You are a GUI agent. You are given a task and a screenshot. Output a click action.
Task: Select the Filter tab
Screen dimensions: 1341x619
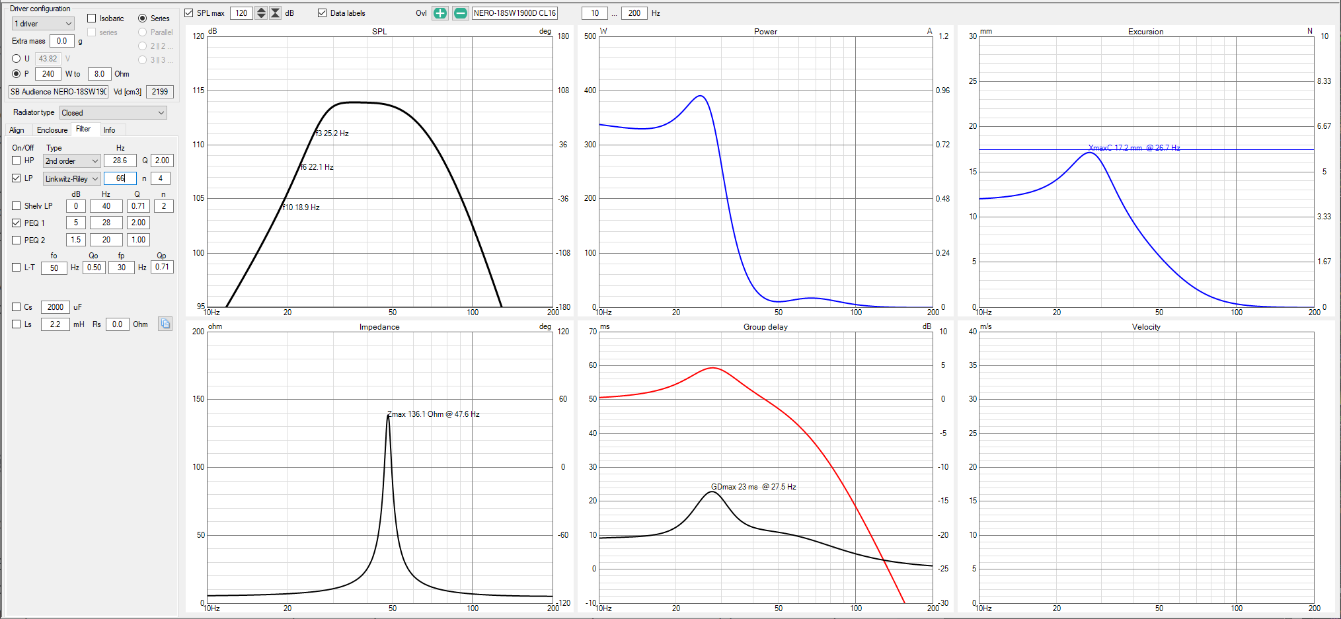[x=83, y=129]
